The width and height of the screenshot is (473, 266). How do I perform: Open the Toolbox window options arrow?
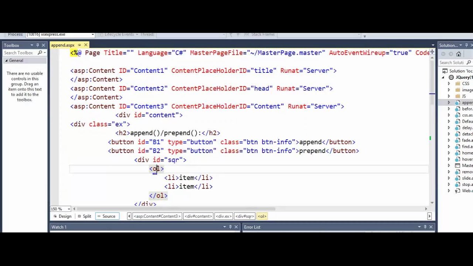pyautogui.click(x=32, y=45)
